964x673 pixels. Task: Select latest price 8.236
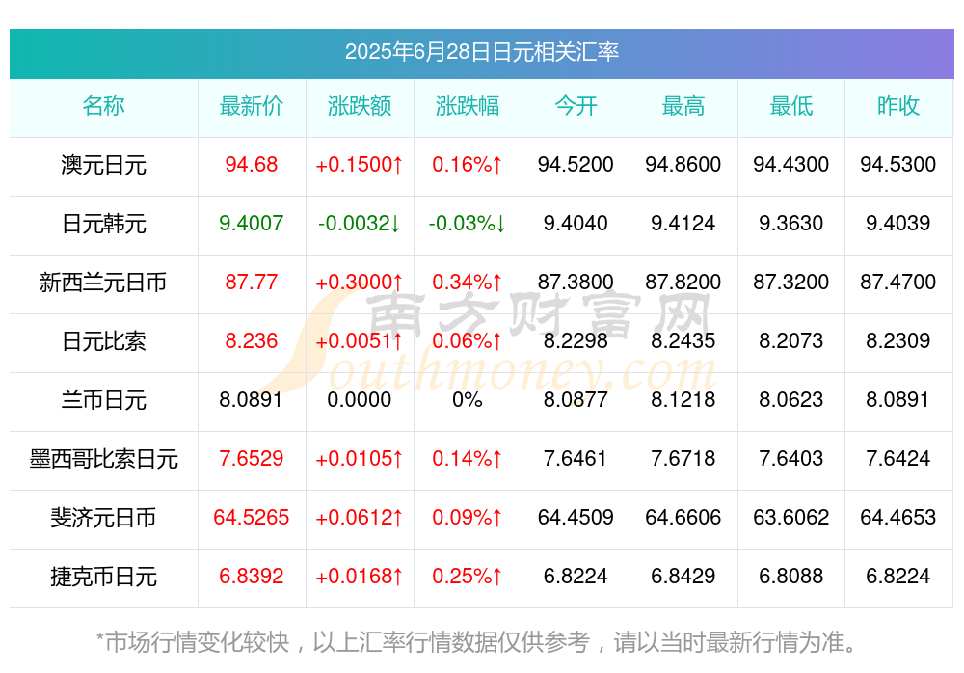pyautogui.click(x=252, y=340)
